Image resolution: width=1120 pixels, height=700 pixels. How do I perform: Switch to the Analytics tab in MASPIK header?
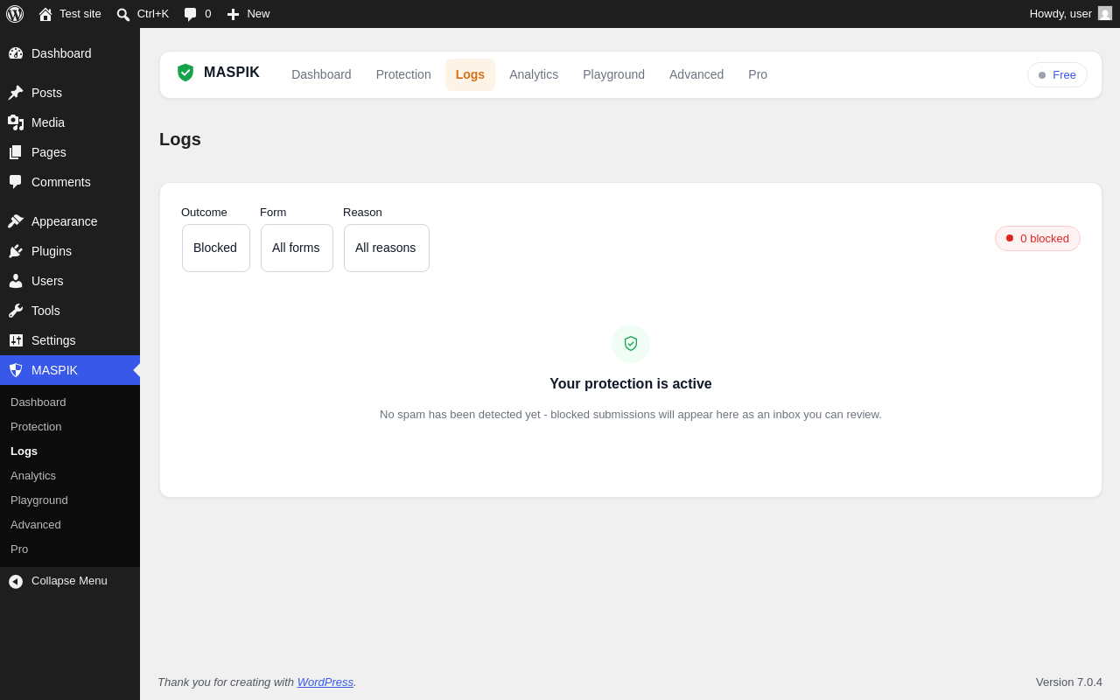[x=534, y=74]
